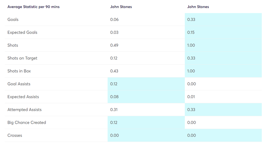This screenshot has height=145, width=266.
Task: Click the 0.06 value in the Goals row
Action: [114, 20]
